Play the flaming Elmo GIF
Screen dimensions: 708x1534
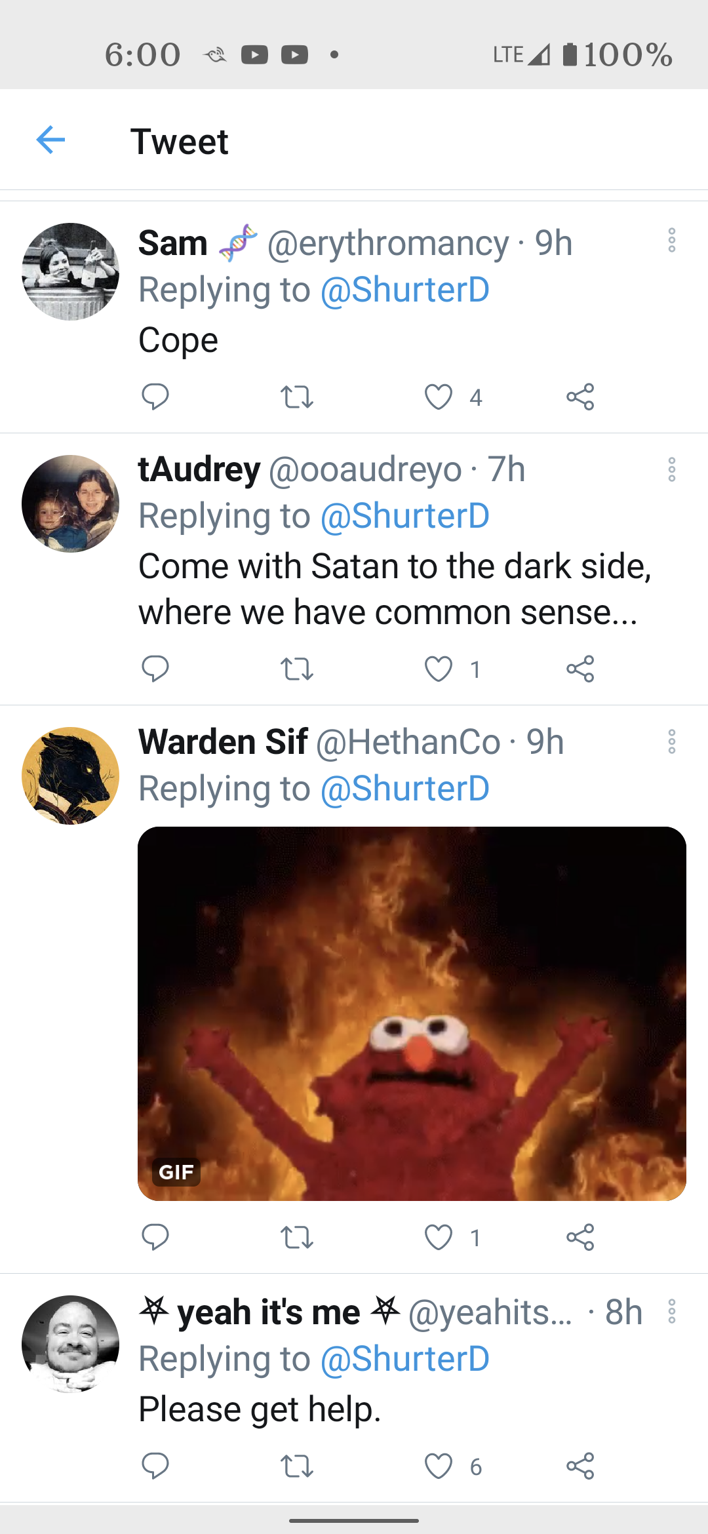click(412, 1013)
